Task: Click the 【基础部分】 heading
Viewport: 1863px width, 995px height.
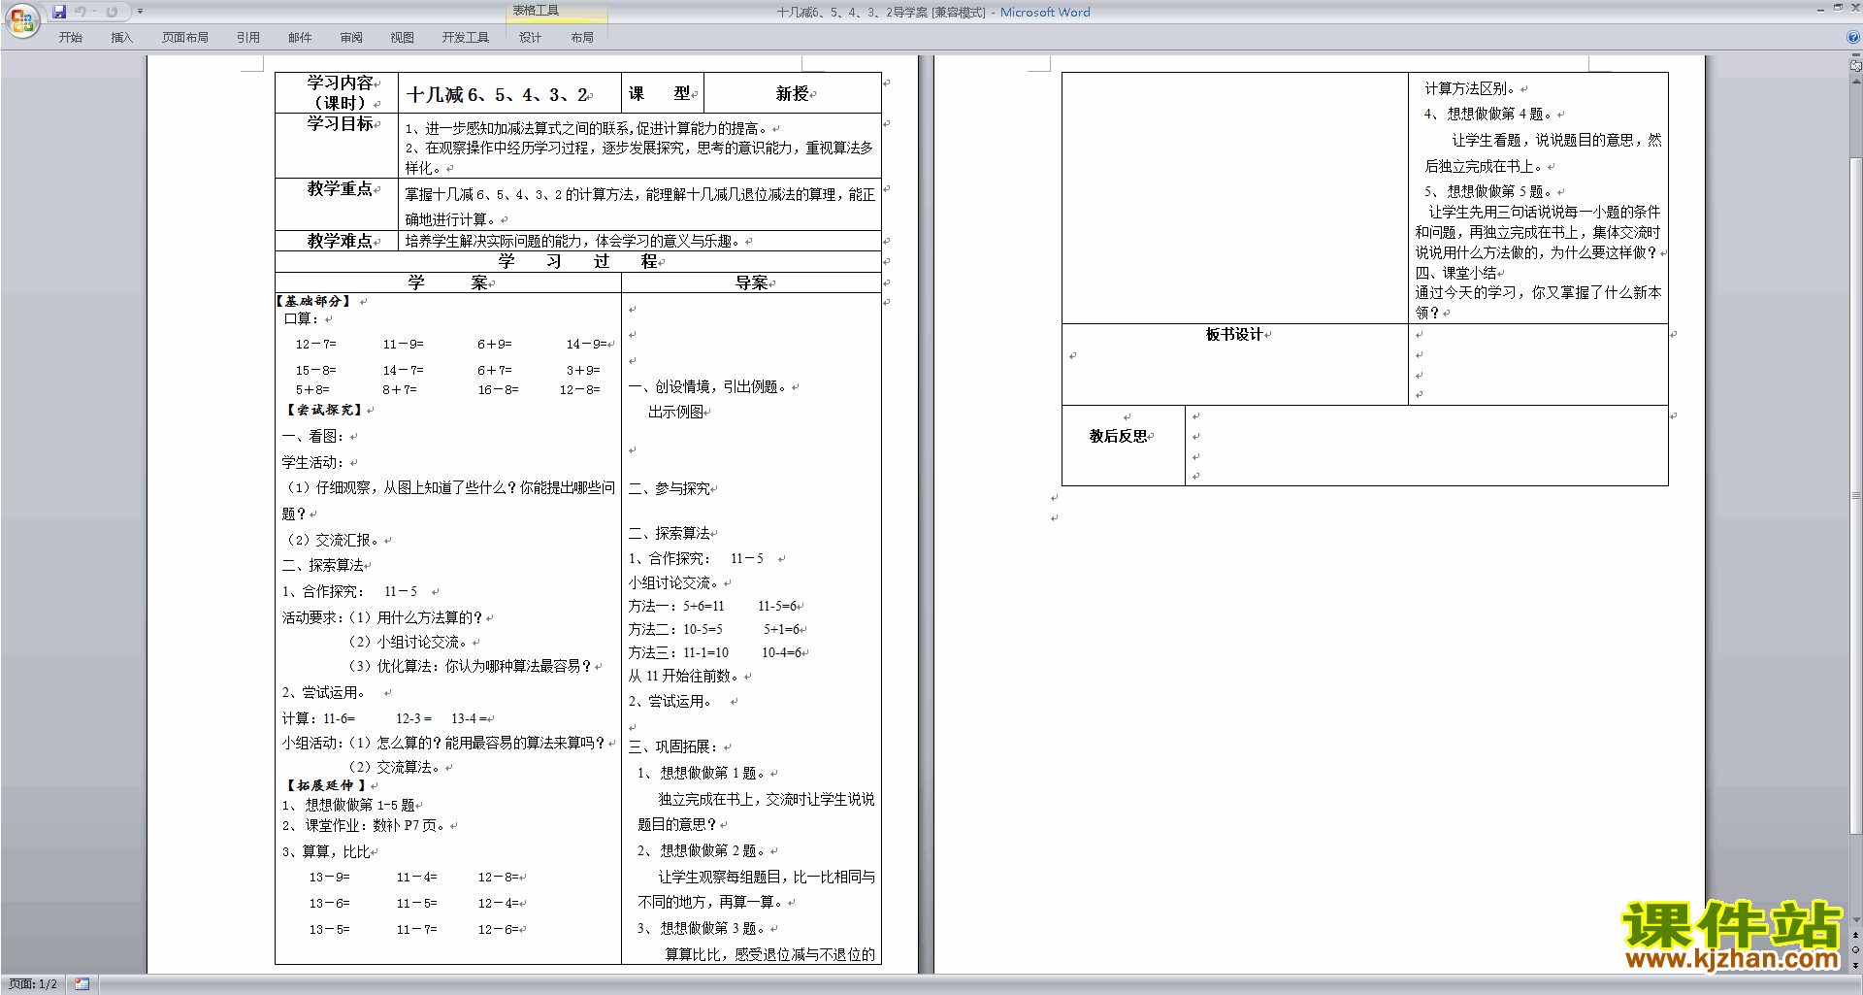Action: tap(313, 301)
